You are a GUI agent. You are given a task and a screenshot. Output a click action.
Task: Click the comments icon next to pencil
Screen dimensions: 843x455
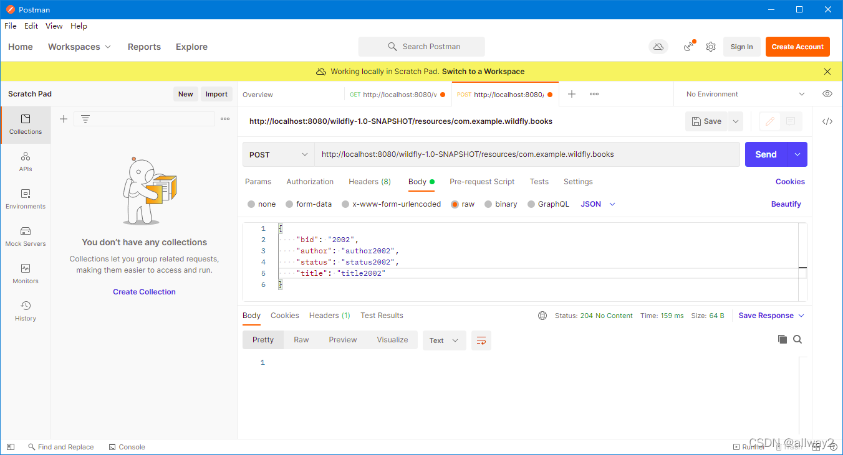coord(791,121)
